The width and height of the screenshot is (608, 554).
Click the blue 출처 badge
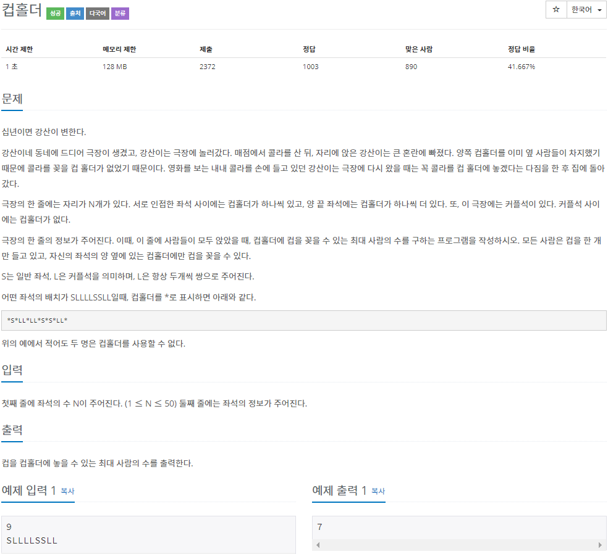pyautogui.click(x=75, y=13)
